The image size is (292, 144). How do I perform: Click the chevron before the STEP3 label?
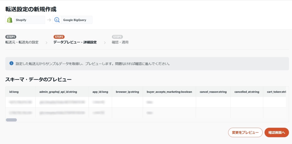(x=105, y=42)
